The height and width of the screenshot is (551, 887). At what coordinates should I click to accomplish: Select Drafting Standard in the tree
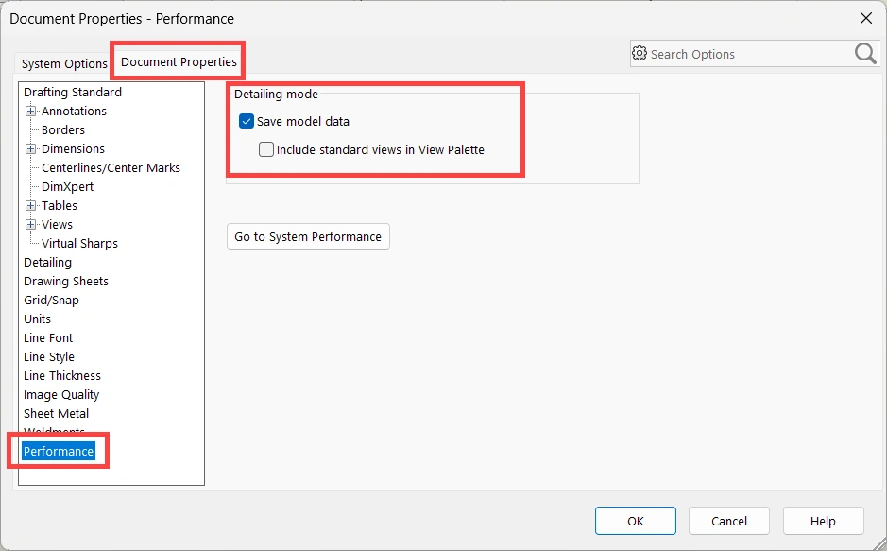coord(73,93)
